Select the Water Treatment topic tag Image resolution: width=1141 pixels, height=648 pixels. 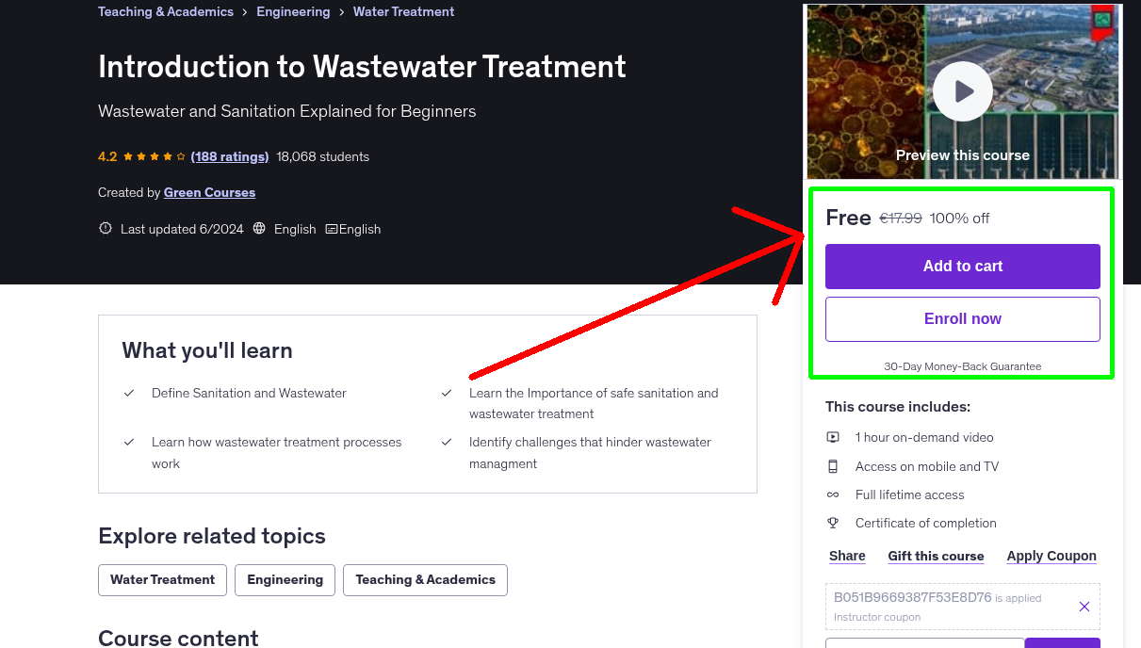pyautogui.click(x=162, y=580)
